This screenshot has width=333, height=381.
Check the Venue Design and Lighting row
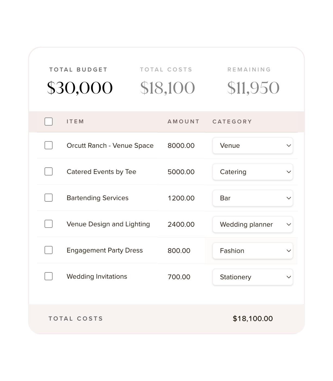point(48,224)
